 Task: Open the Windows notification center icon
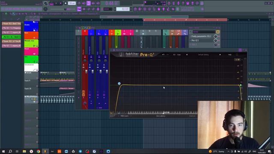[x=269, y=151]
